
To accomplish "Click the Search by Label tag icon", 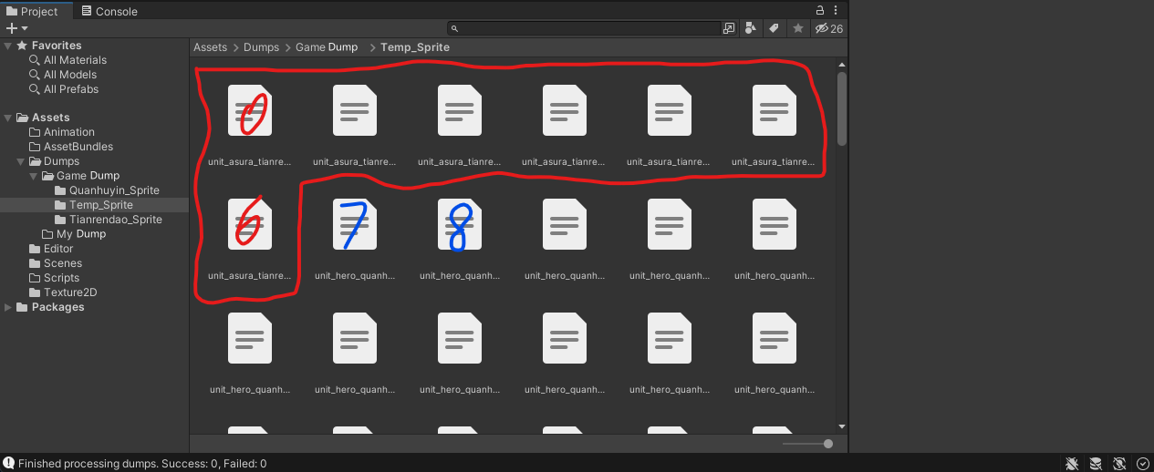I will coord(774,28).
